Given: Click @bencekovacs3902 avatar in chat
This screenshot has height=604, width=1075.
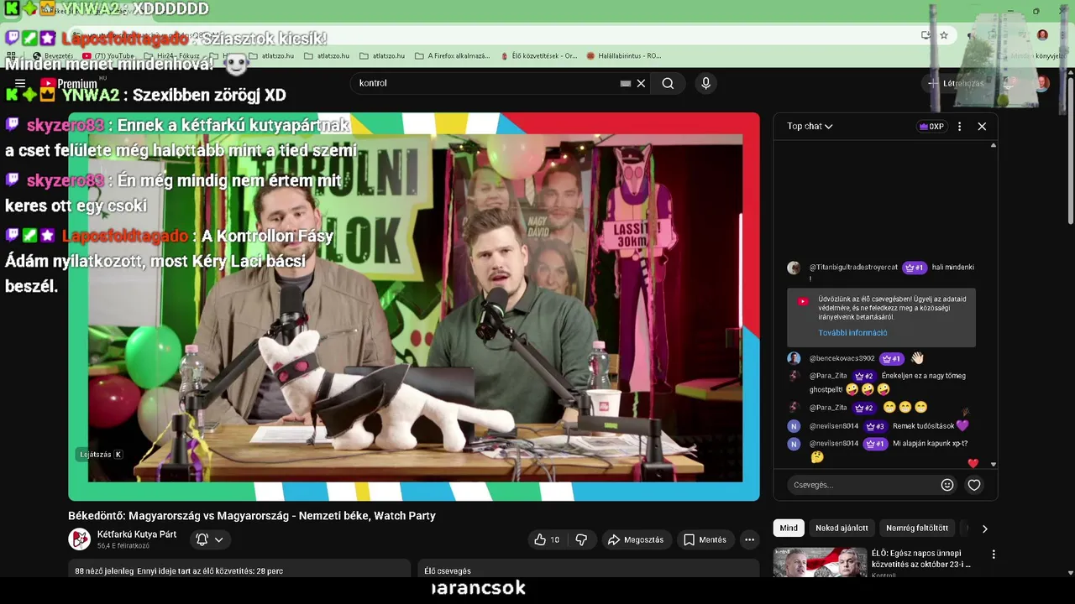Looking at the screenshot, I should point(794,358).
